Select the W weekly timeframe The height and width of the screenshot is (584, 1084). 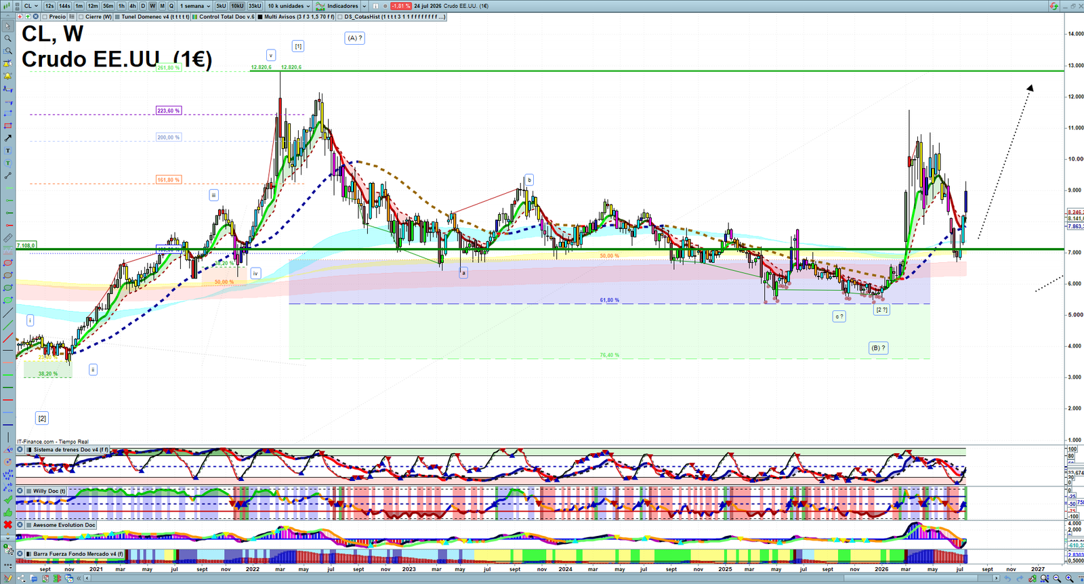click(152, 5)
